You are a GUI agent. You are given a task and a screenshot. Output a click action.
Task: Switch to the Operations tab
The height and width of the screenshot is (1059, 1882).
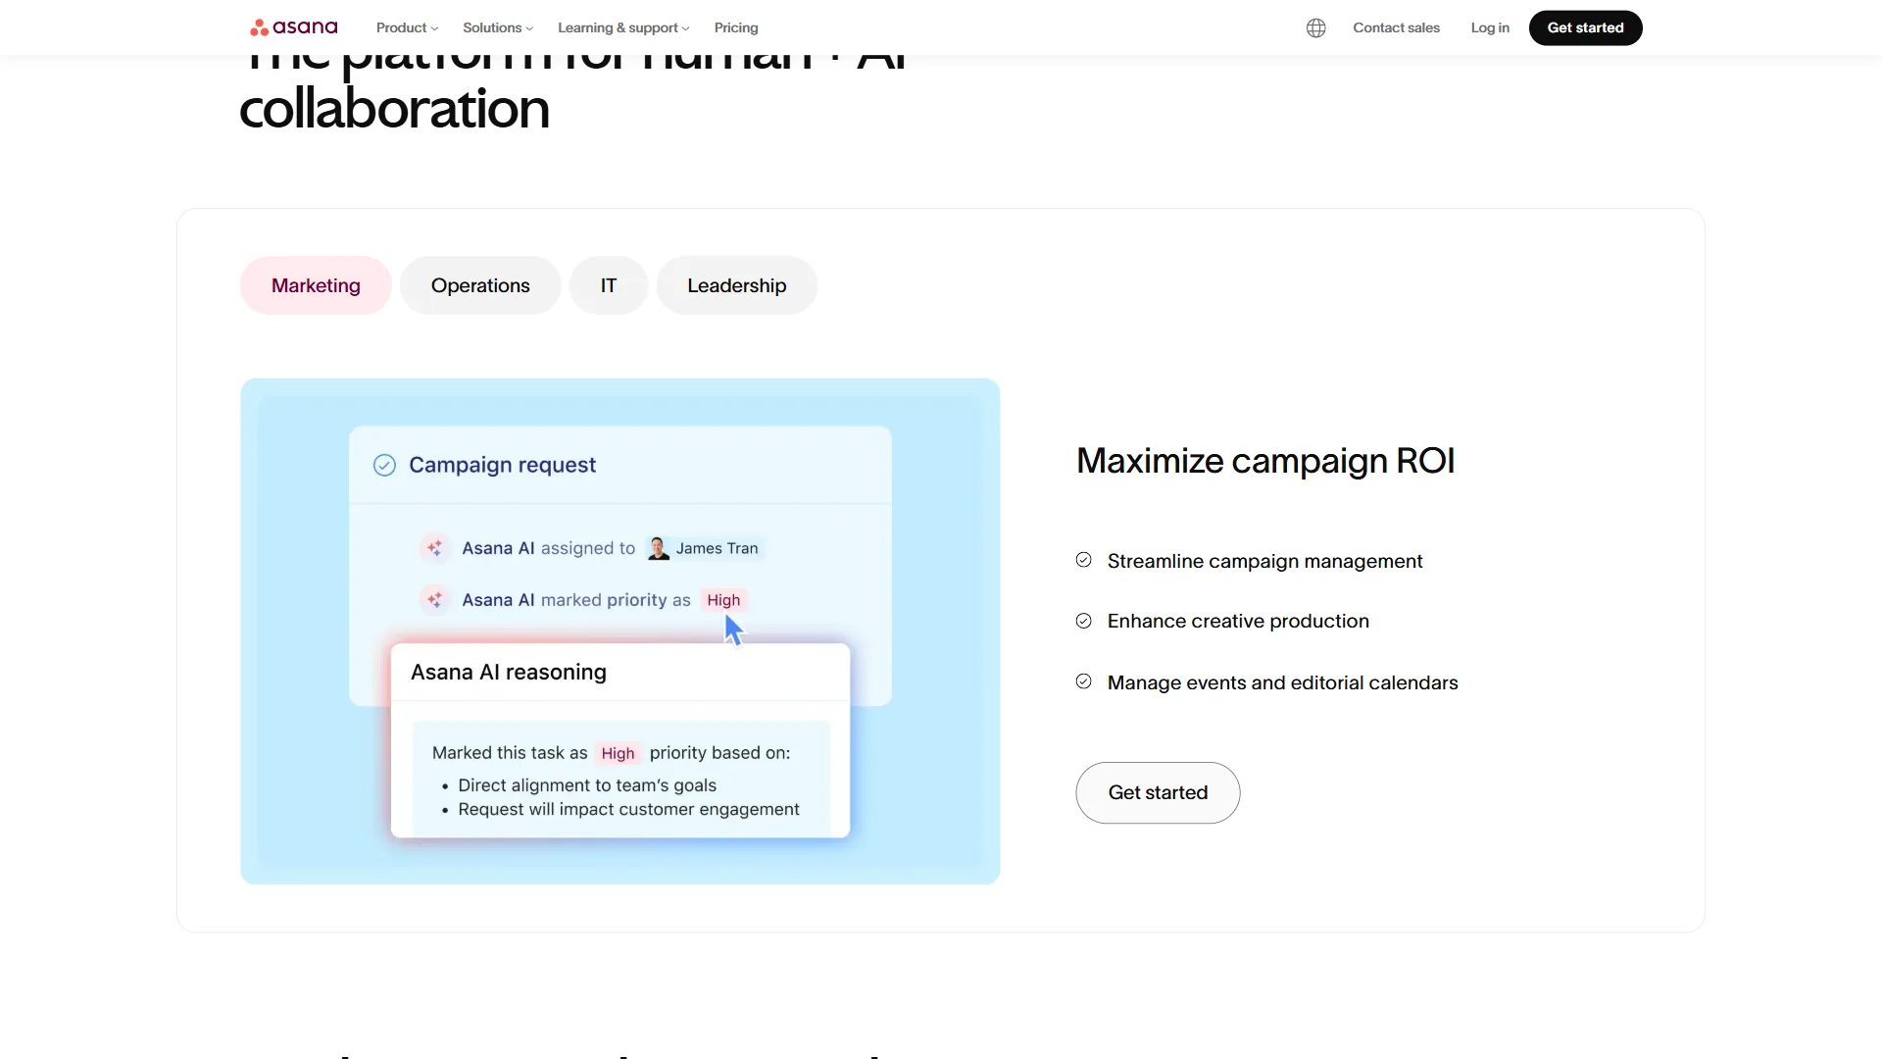click(x=480, y=285)
